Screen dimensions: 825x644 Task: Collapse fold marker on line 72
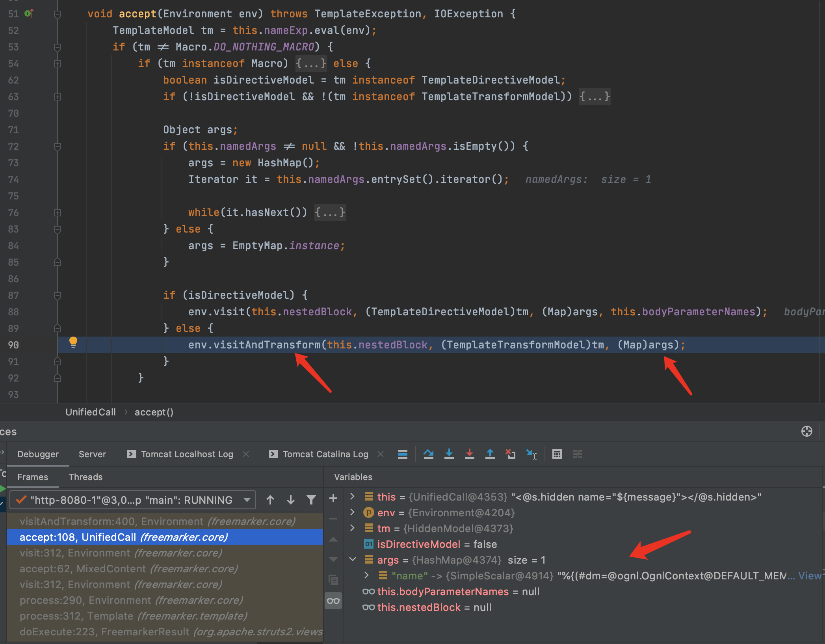coord(58,147)
